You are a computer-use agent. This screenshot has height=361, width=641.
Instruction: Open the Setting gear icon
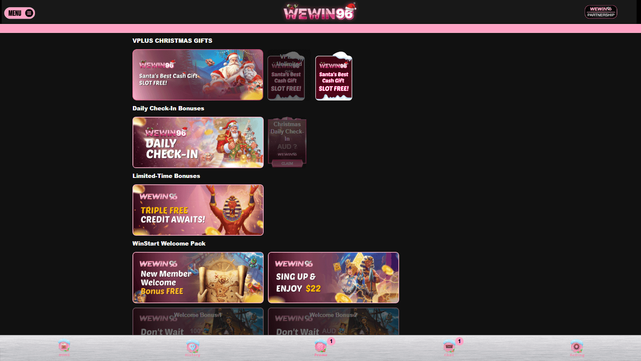(x=577, y=346)
